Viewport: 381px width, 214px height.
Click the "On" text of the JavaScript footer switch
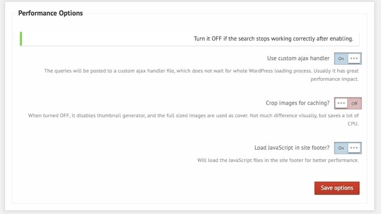pyautogui.click(x=341, y=148)
